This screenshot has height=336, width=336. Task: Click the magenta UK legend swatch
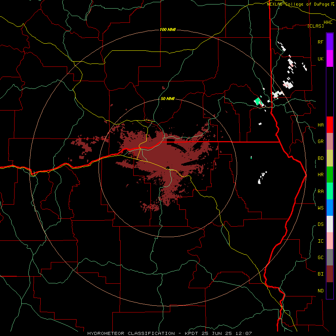pyautogui.click(x=330, y=59)
